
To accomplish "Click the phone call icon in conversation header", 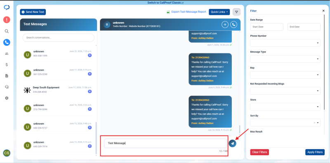I will coord(233,25).
